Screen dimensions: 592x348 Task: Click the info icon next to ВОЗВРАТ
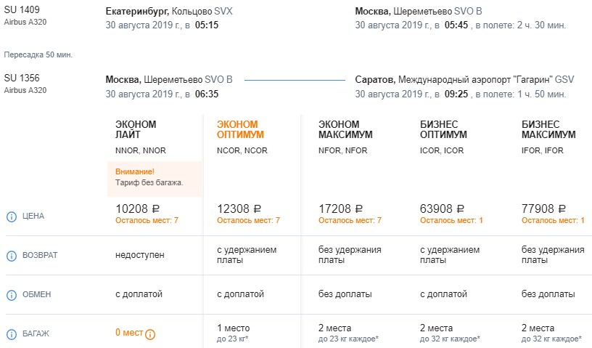(x=11, y=256)
